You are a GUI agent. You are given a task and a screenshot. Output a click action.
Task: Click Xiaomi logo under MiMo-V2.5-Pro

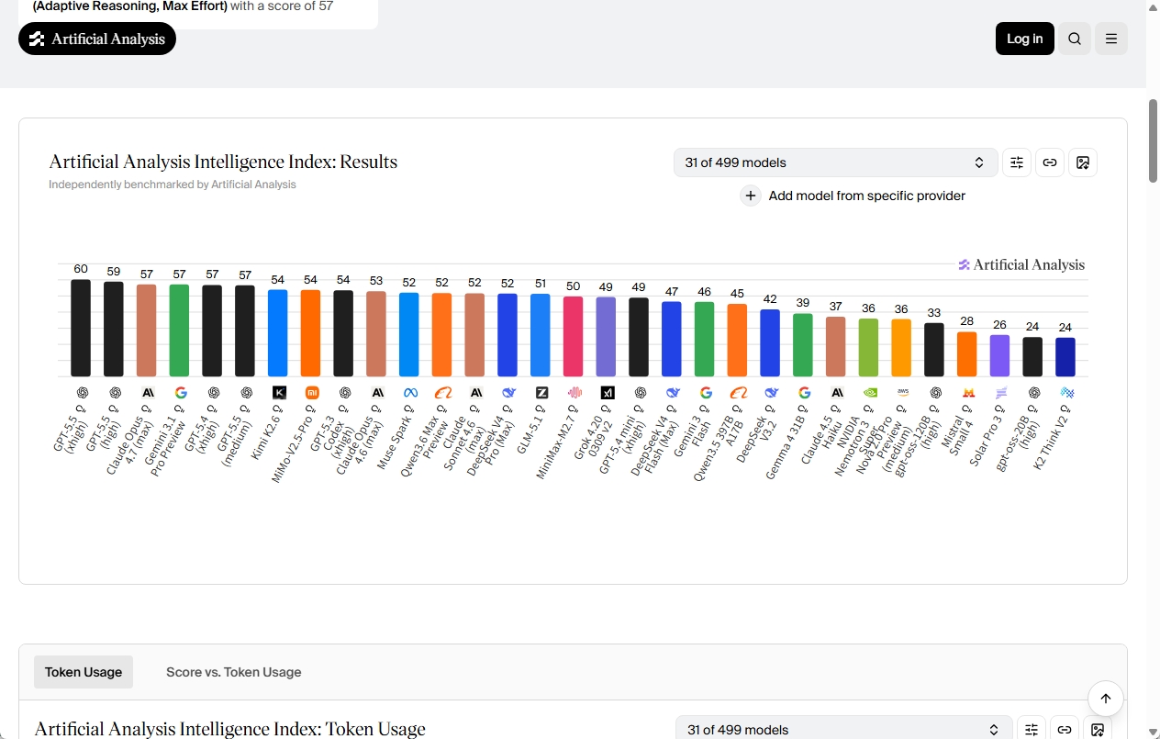click(x=312, y=392)
